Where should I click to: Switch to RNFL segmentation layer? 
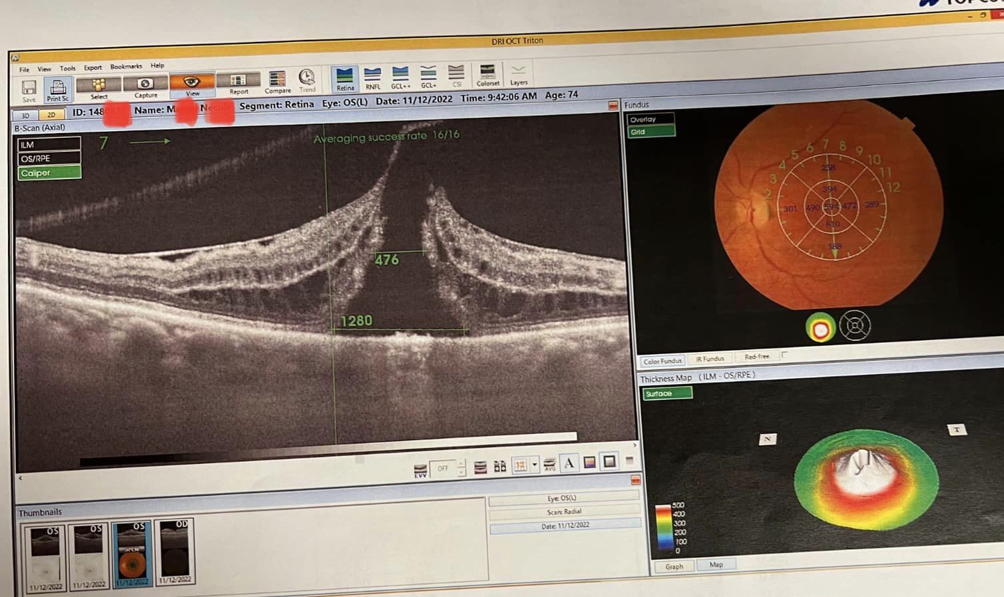click(372, 77)
